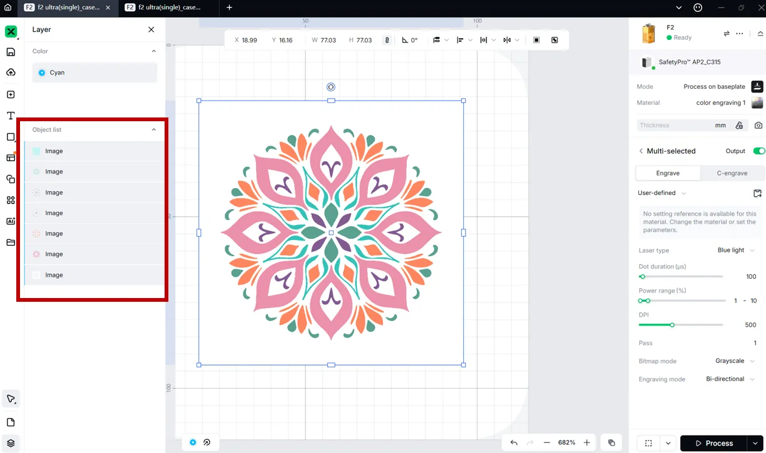
Task: Open the combine shapes tool
Action: (11, 179)
